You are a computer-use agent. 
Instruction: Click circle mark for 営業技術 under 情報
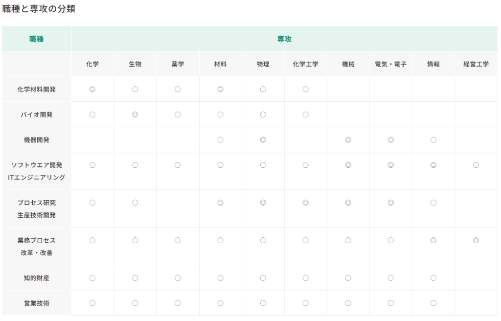click(433, 303)
